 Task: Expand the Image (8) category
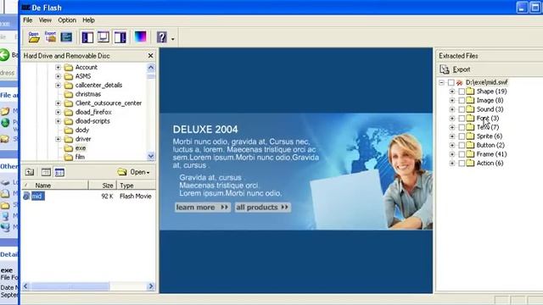452,100
